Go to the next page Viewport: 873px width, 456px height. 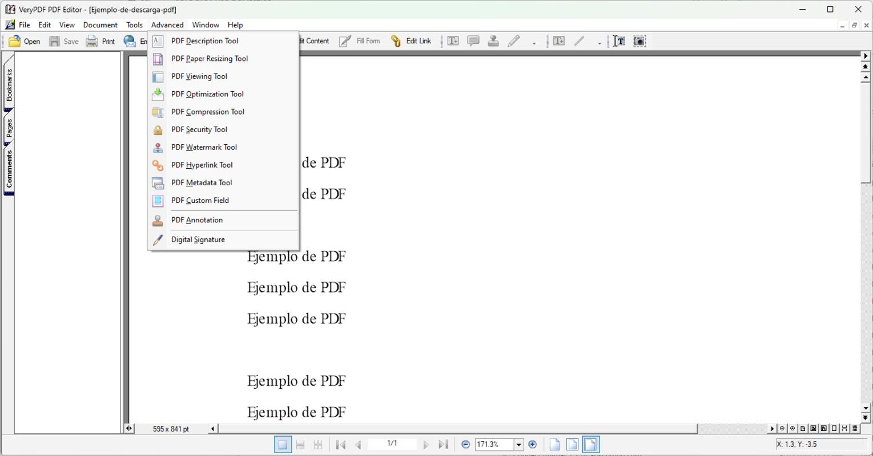[426, 445]
